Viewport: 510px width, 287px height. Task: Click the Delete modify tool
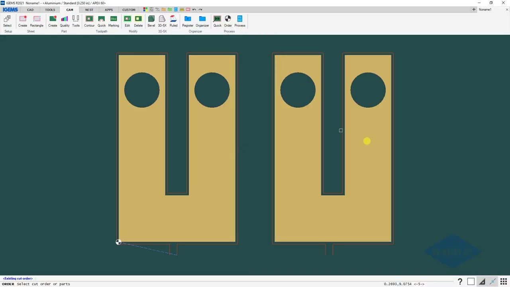(138, 22)
